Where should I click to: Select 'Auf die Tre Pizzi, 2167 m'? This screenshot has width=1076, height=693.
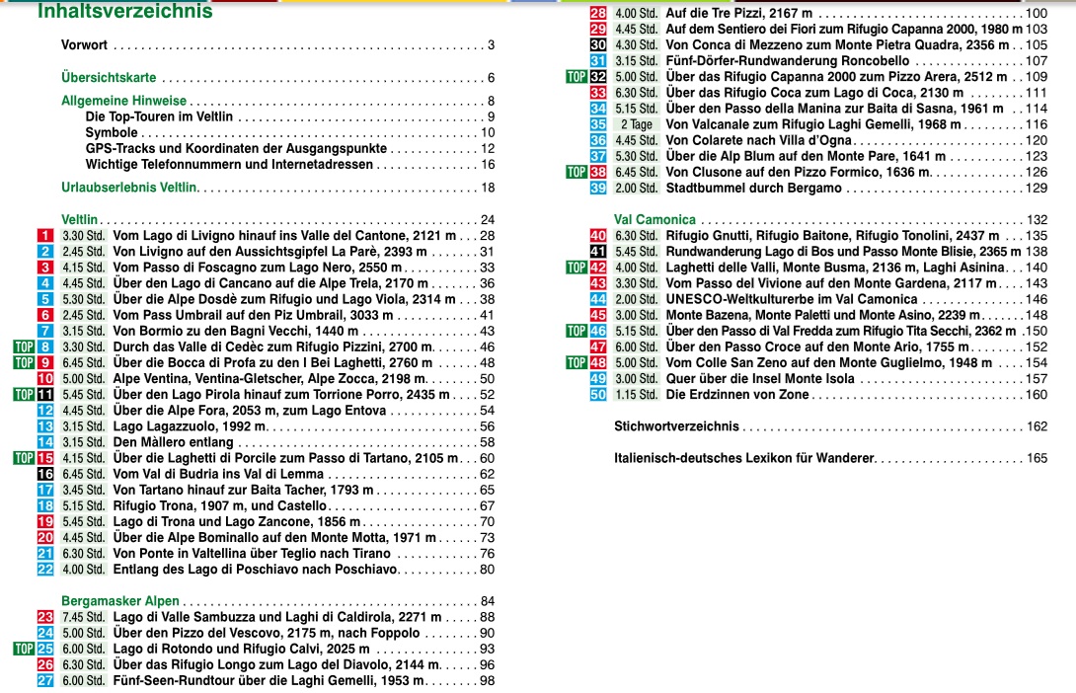[x=739, y=13]
